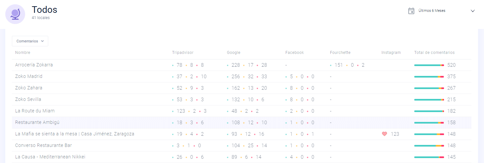Click the Instagram heart icon showing 123
This screenshot has height=163, width=484.
(x=384, y=134)
